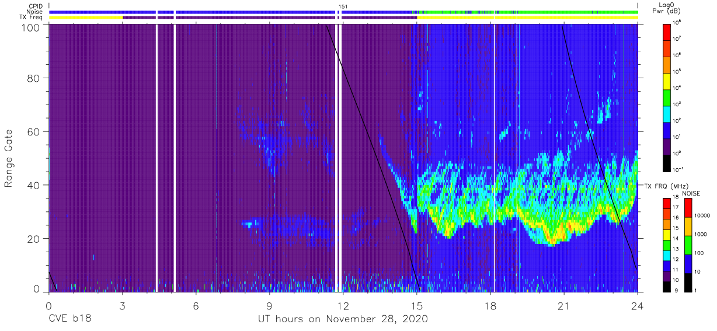Image resolution: width=717 pixels, height=331 pixels.
Task: Click the 18 tick on the UT hours axis
Action: point(490,305)
